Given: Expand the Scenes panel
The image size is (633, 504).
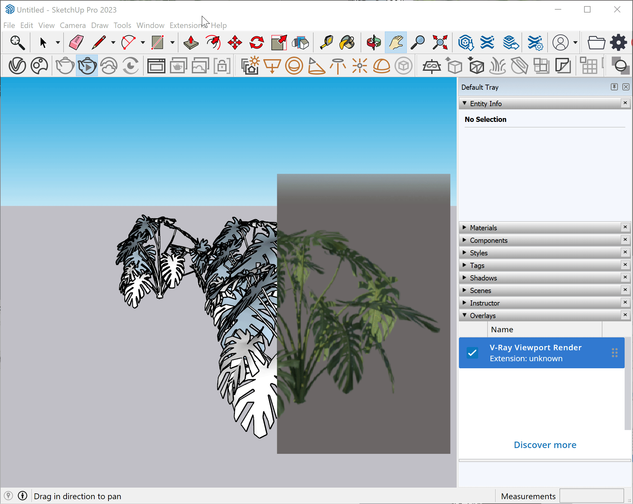Looking at the screenshot, I should click(x=464, y=290).
